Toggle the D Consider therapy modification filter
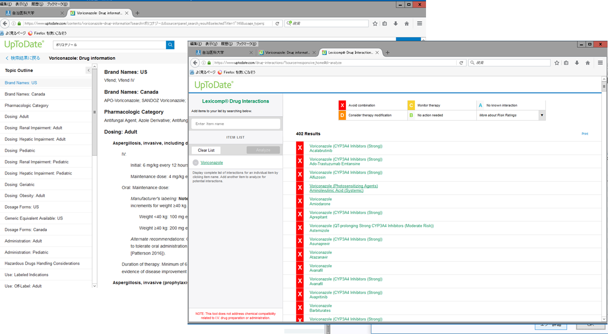The image size is (608, 334). (x=342, y=115)
